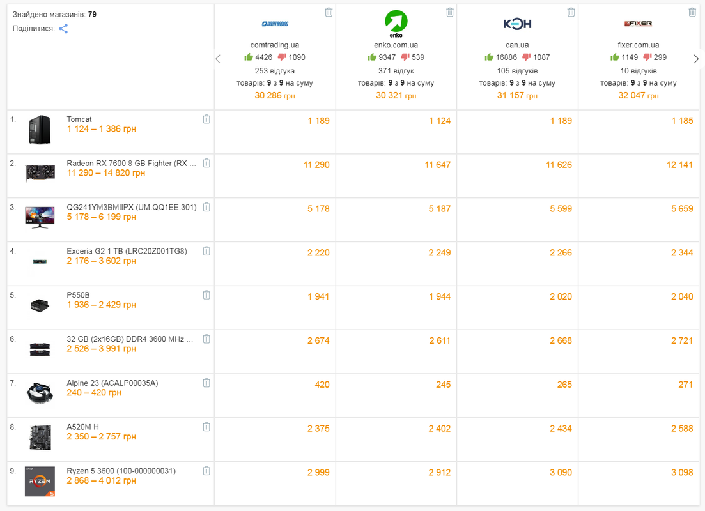Delete P550B power supply row
The image size is (705, 511).
pos(206,295)
